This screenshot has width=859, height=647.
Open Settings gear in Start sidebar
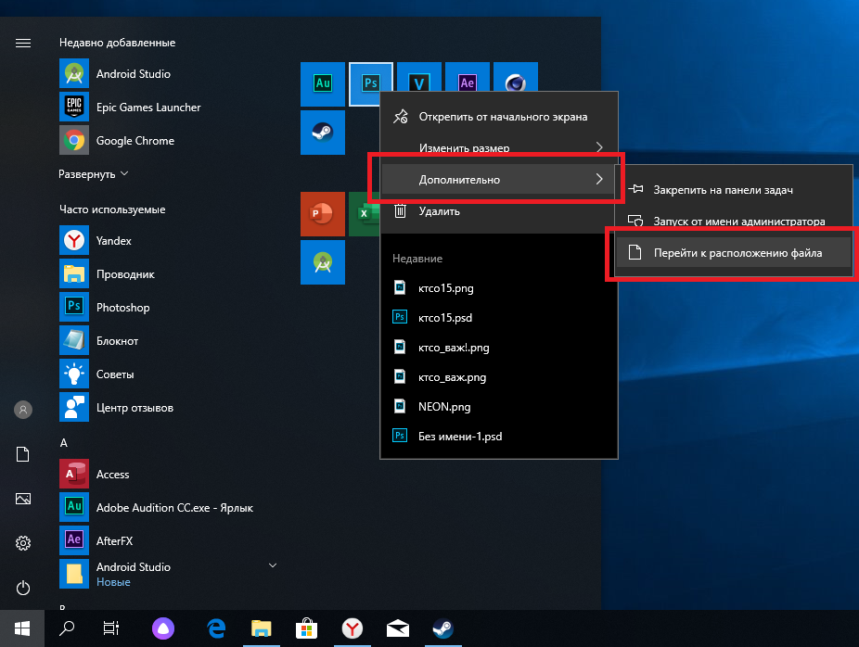pyautogui.click(x=23, y=543)
